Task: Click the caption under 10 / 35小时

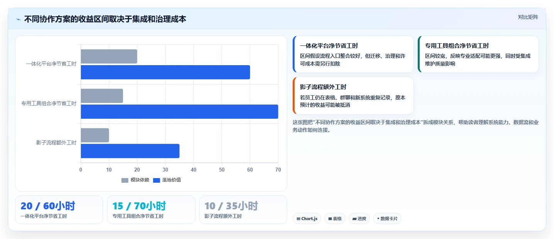Action: click(x=223, y=216)
